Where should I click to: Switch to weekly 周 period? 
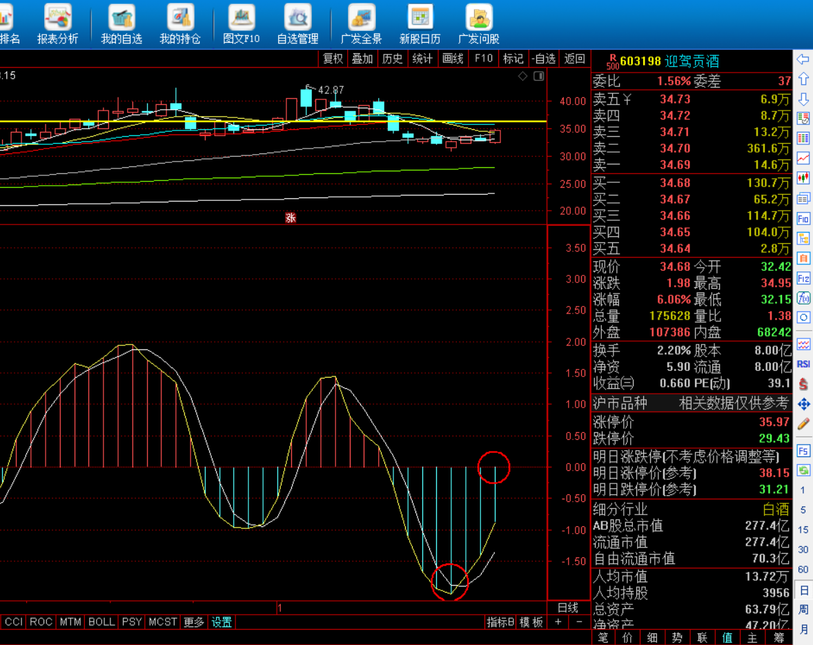(x=803, y=610)
